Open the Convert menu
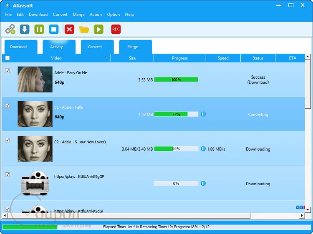Image resolution: width=313 pixels, height=234 pixels. click(x=60, y=15)
